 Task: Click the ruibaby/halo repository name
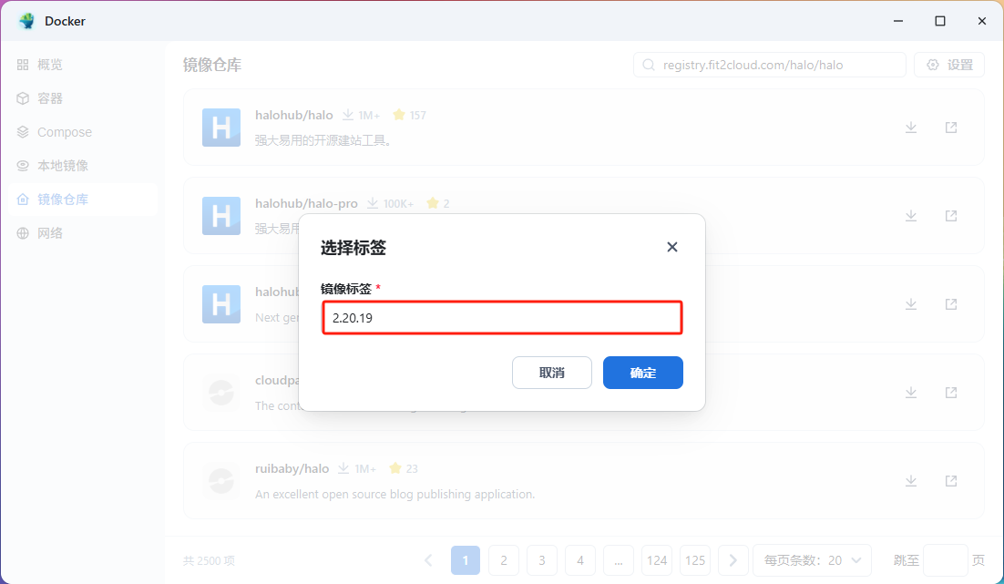click(x=292, y=468)
